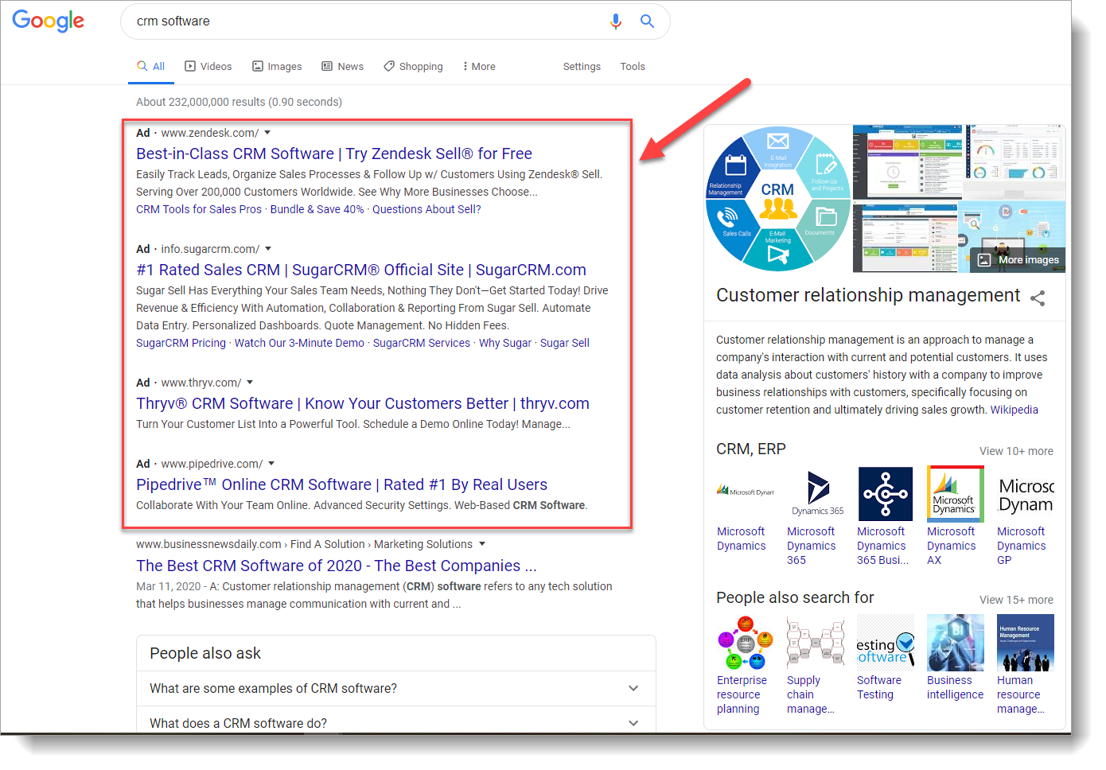This screenshot has width=1106, height=770.
Task: Open the Enterprise resource planning image
Action: 746,643
